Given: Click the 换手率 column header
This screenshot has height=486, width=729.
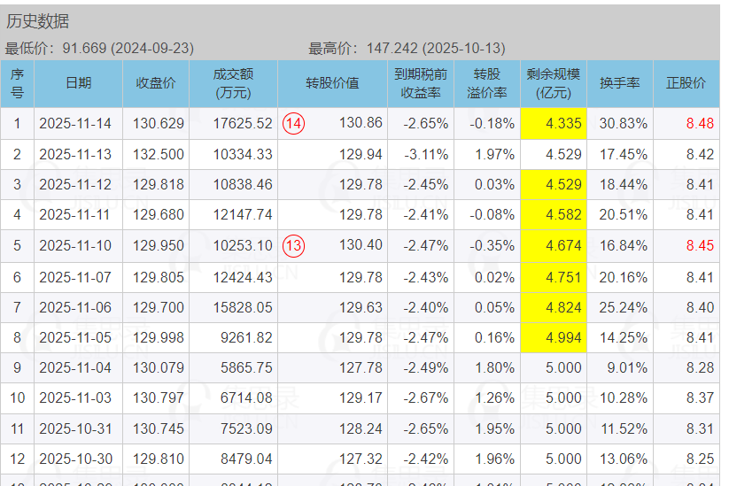Looking at the screenshot, I should [620, 83].
